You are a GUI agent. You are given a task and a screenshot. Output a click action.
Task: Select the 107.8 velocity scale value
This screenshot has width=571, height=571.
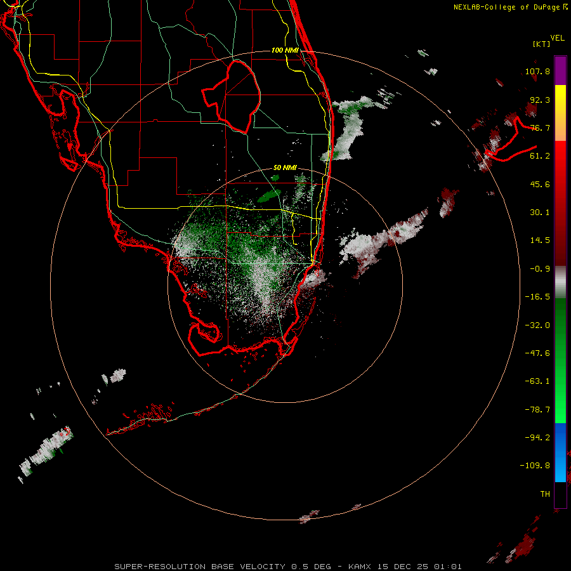537,71
